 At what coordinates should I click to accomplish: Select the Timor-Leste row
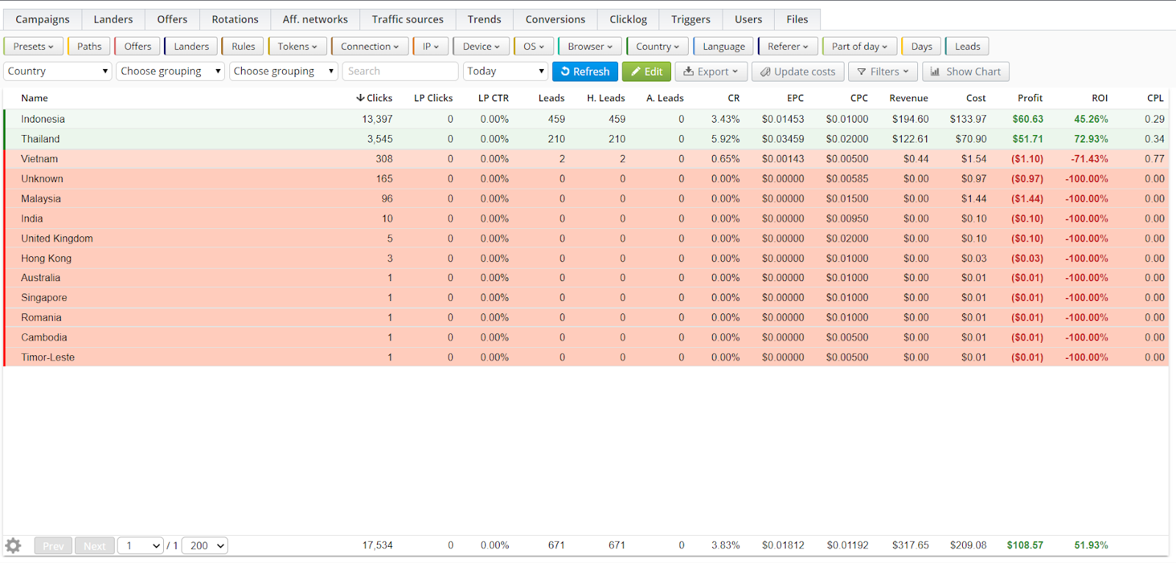tap(586, 357)
